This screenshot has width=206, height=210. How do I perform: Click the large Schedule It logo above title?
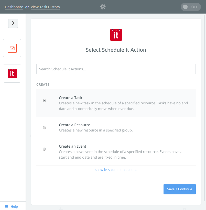tap(116, 35)
